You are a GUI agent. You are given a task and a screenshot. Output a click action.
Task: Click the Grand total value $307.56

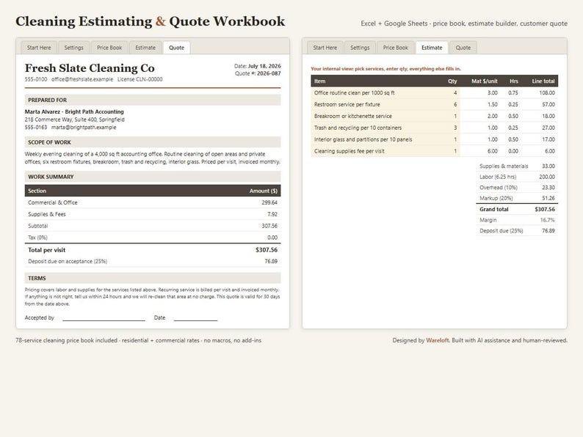(545, 210)
